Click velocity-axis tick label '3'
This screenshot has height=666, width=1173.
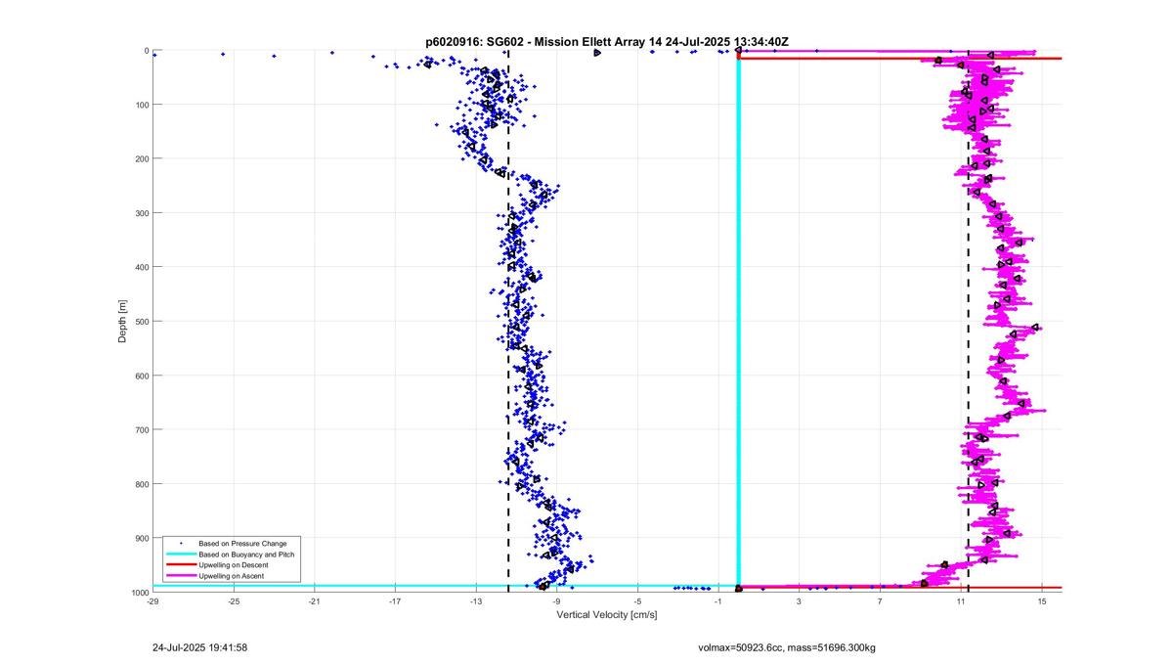[x=800, y=601]
